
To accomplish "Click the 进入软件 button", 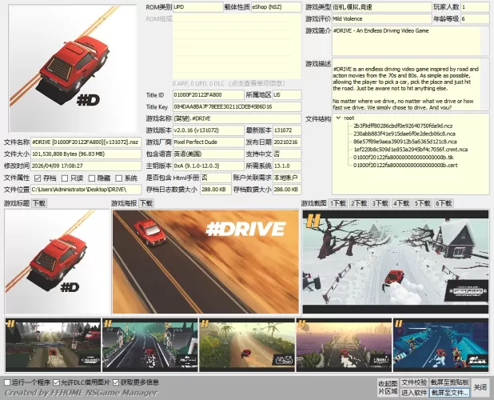I will point(414,393).
